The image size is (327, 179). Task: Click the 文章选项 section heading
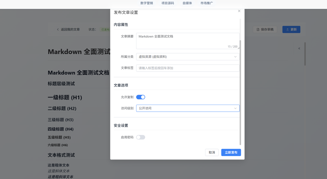pyautogui.click(x=121, y=85)
